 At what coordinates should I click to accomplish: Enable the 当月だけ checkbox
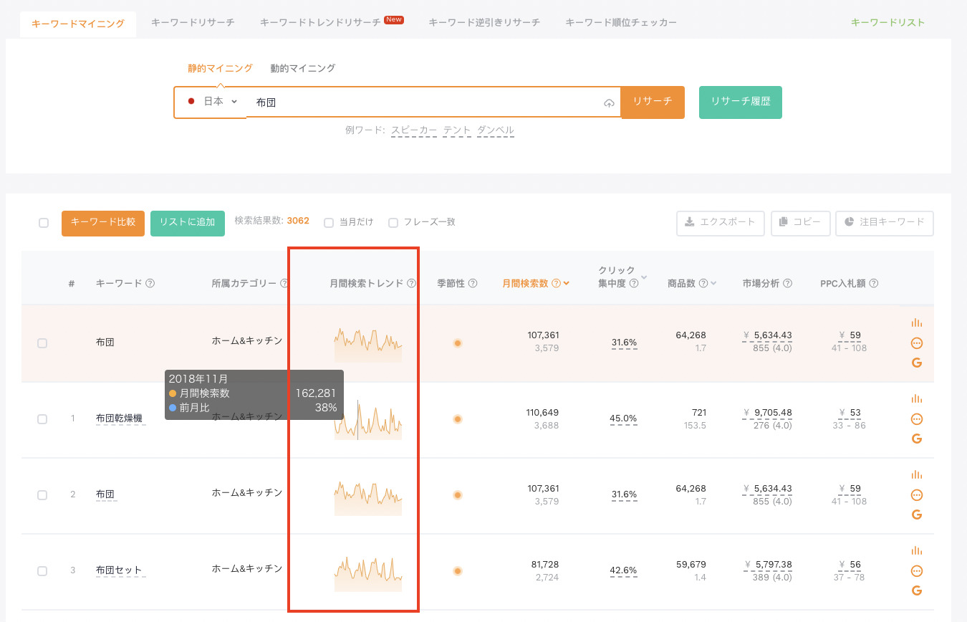coord(329,223)
